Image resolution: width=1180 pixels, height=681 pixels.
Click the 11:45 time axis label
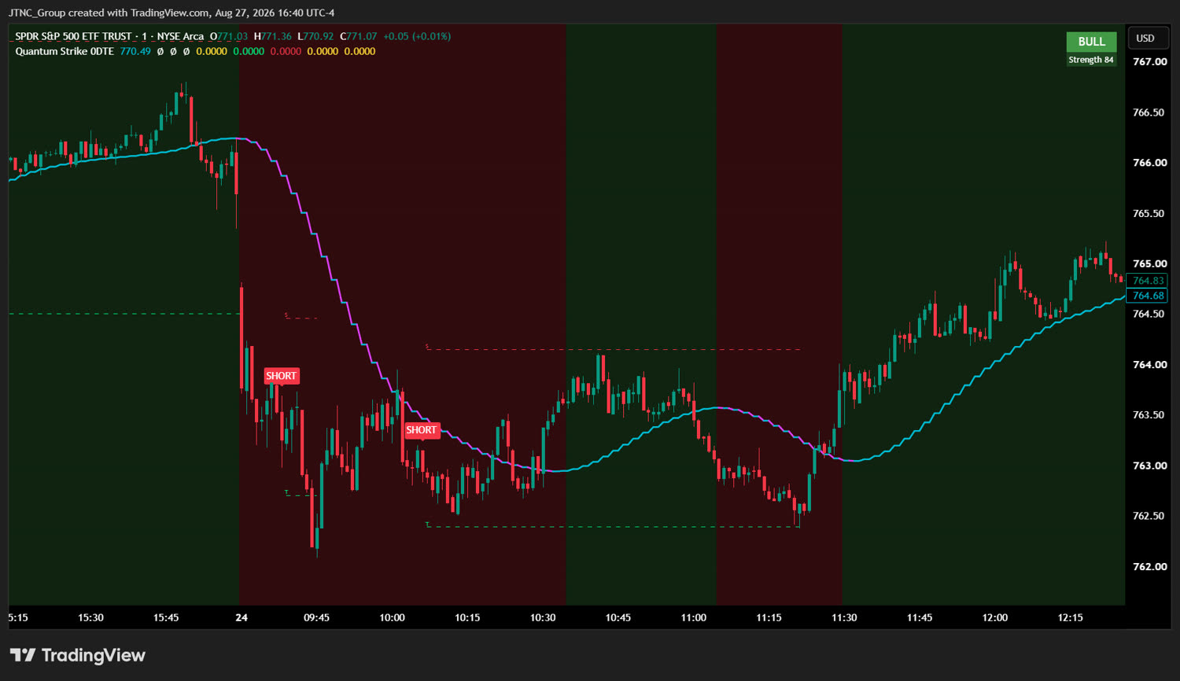tap(920, 617)
